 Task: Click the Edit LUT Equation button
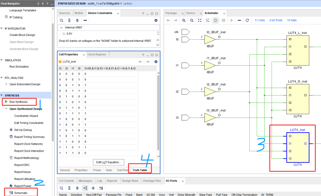point(108,162)
